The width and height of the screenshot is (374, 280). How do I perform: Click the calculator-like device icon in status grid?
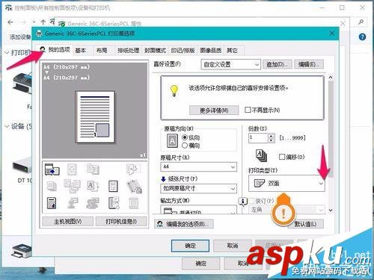click(x=52, y=203)
